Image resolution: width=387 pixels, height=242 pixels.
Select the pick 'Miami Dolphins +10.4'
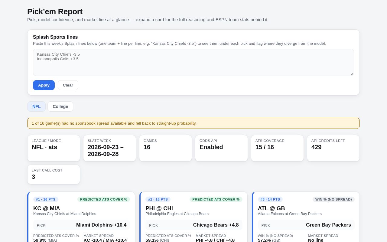pos(101,225)
